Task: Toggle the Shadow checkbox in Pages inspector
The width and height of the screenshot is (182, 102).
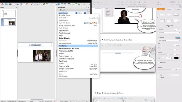Action: (x=159, y=38)
